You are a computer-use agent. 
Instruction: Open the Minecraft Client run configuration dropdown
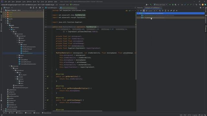point(160,5)
